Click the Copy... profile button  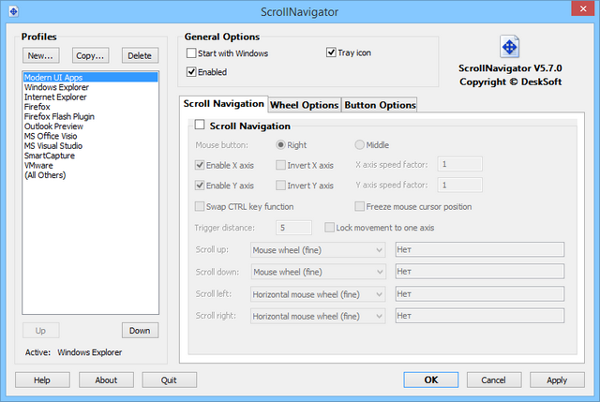pos(91,55)
